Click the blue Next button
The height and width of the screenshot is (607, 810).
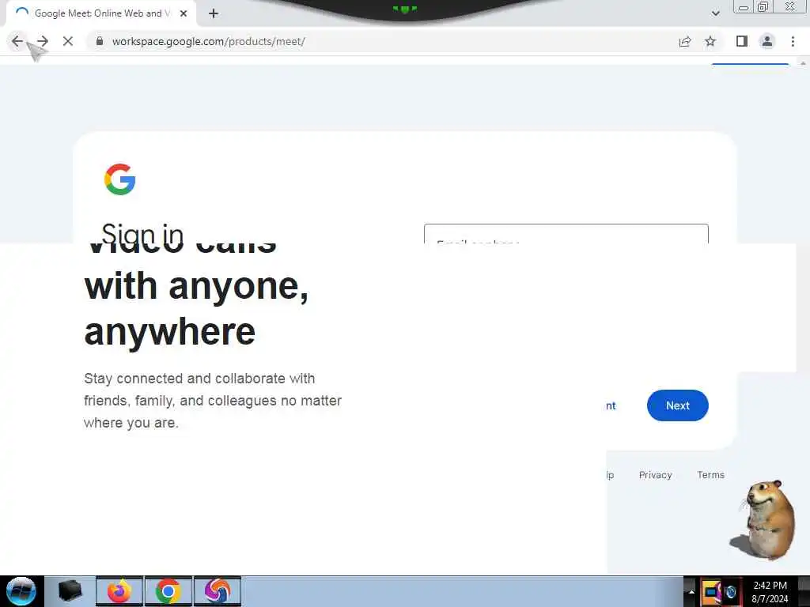tap(677, 405)
